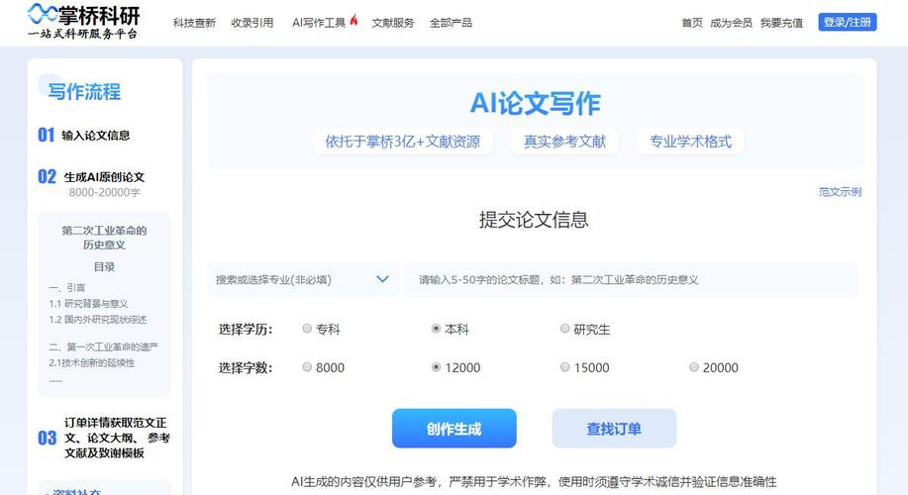Click the 成为会员 link
908x495 pixels.
tap(731, 23)
